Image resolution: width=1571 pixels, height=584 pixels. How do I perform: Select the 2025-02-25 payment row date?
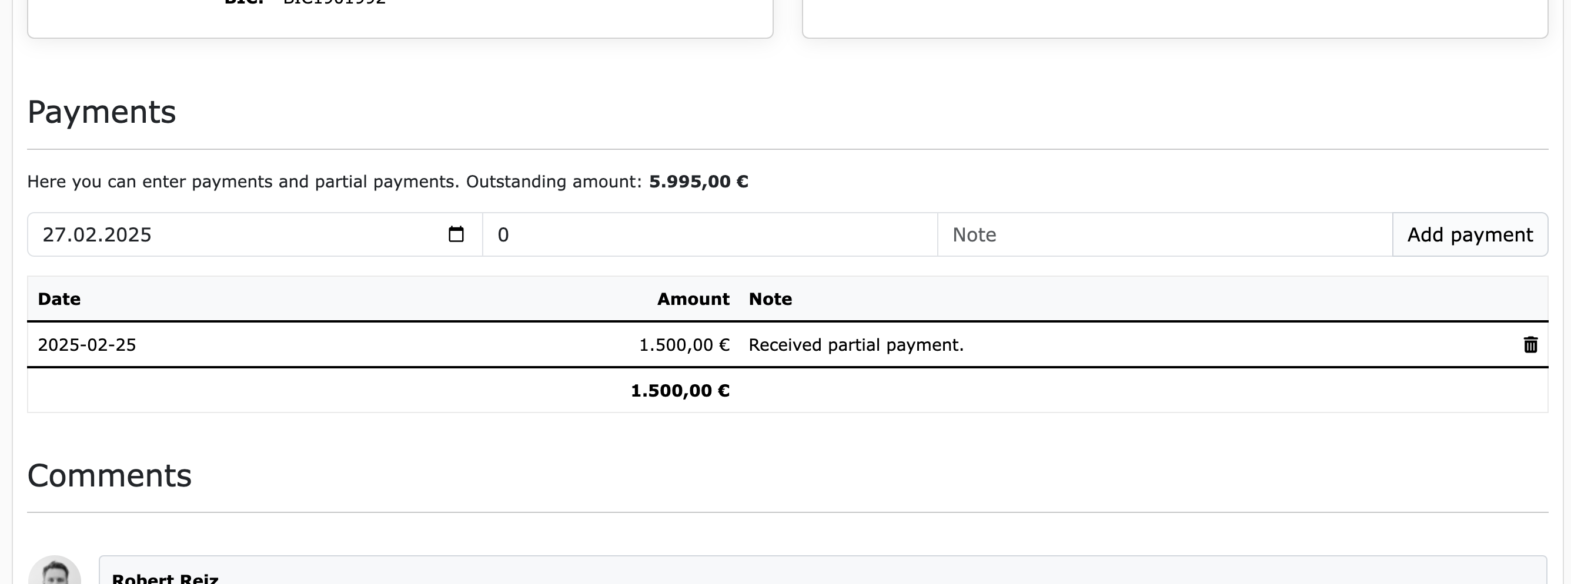click(x=86, y=345)
